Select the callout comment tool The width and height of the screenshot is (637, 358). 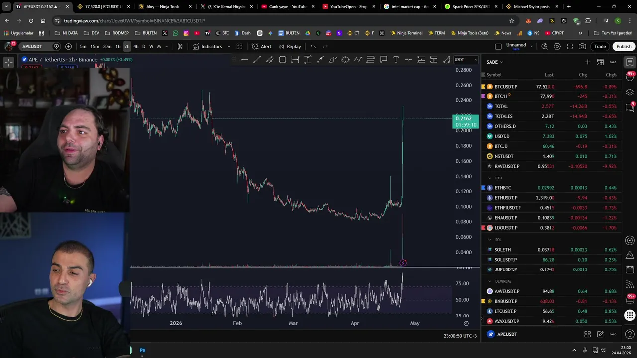383,60
